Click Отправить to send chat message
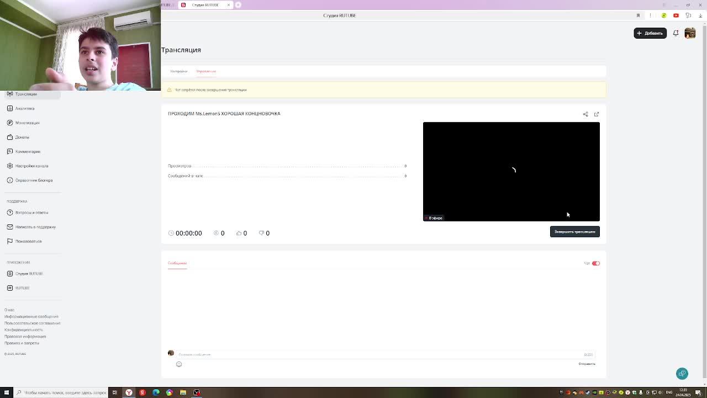 (587, 364)
